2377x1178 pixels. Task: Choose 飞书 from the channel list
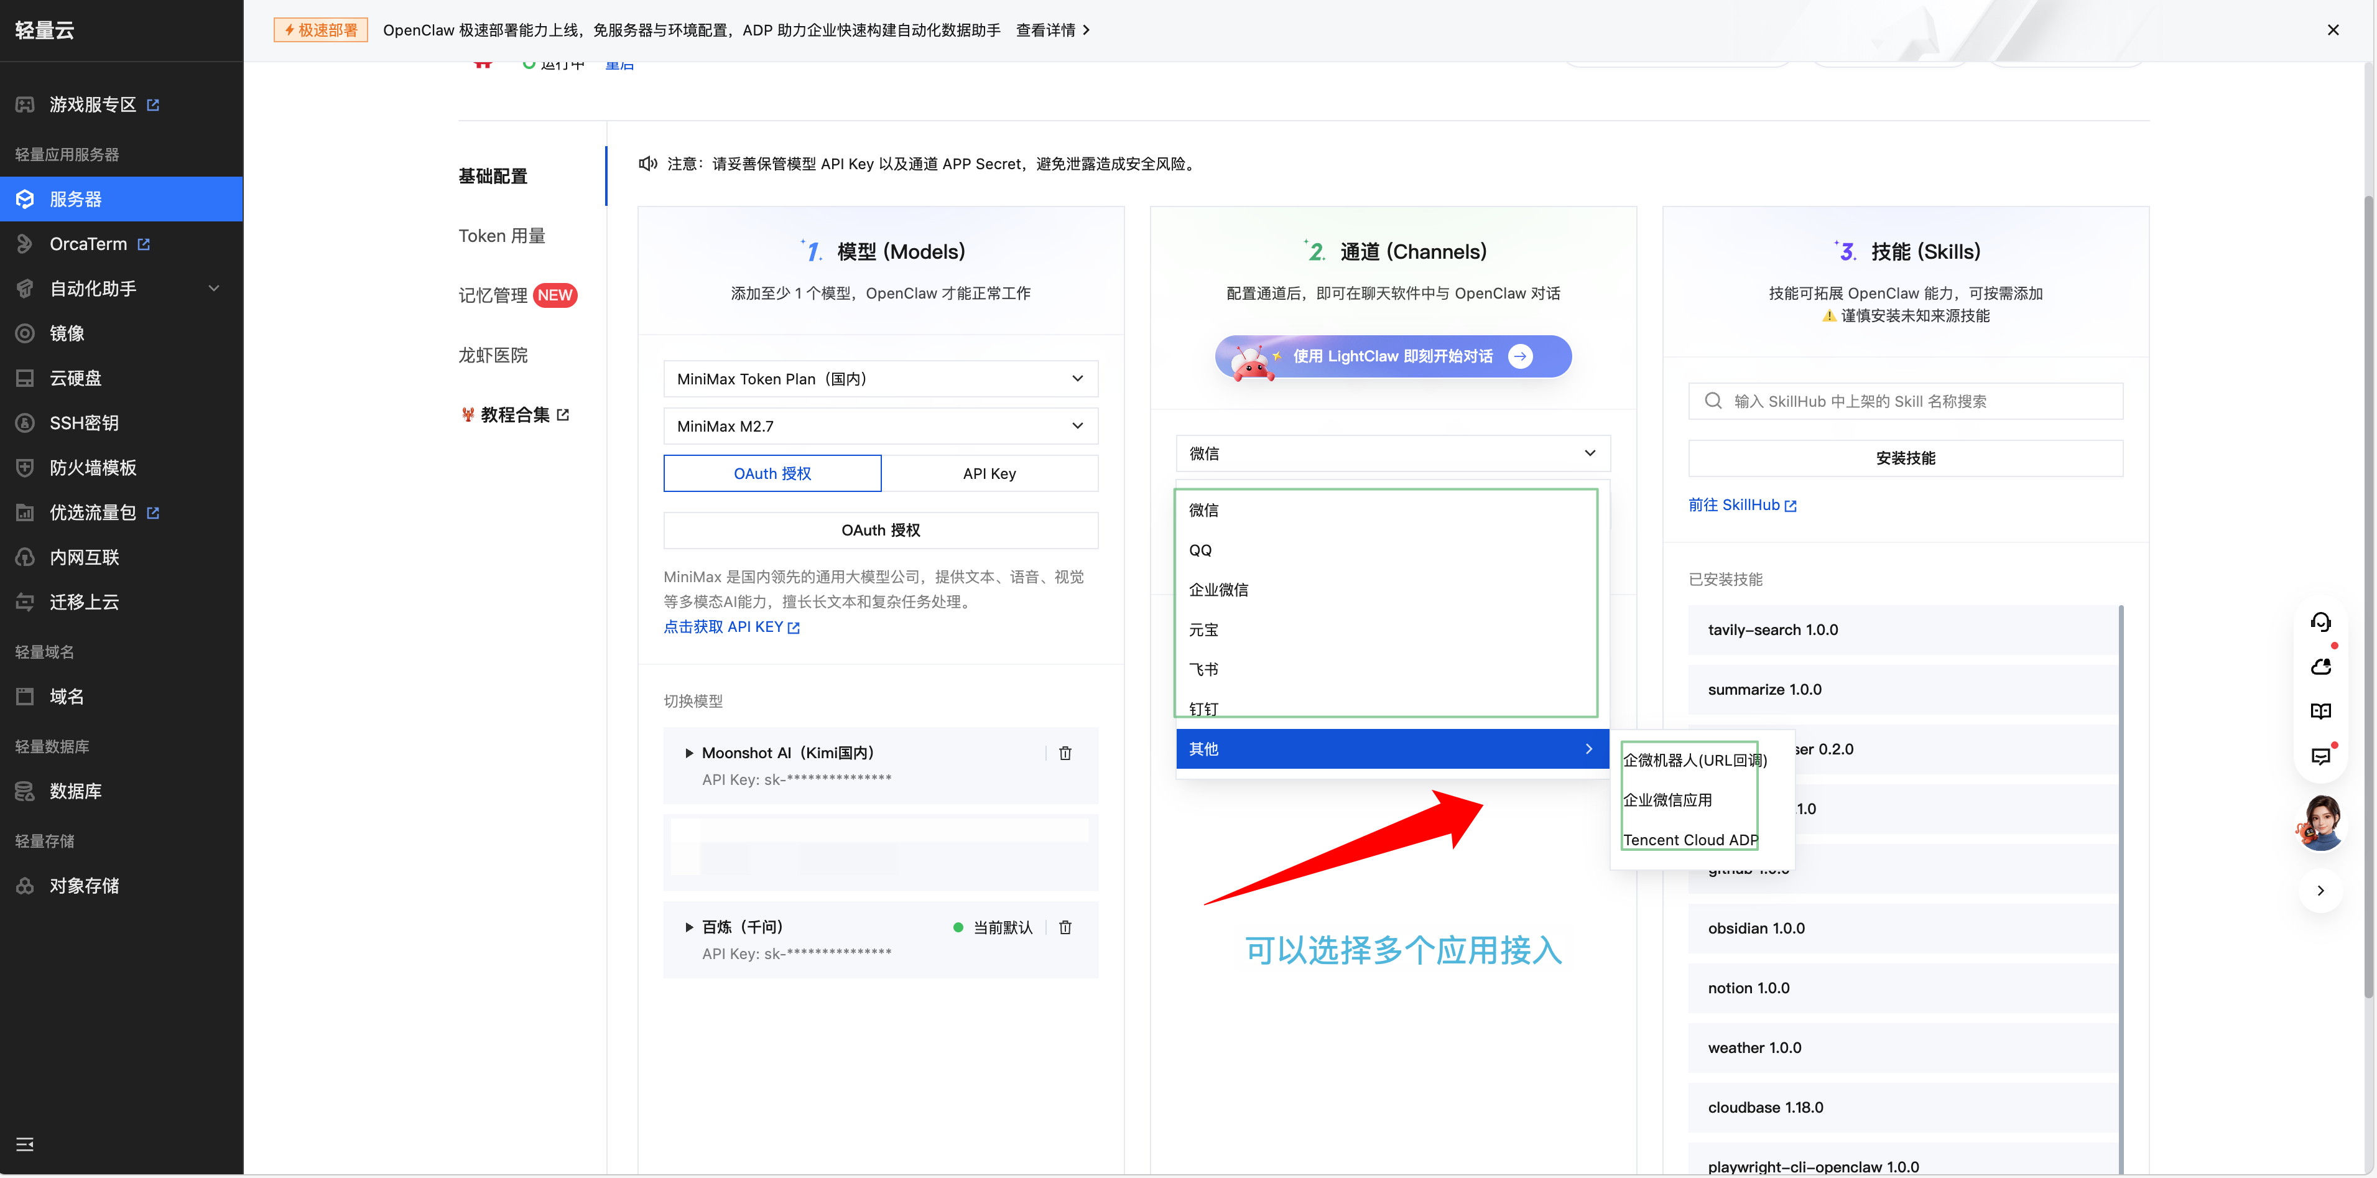[x=1392, y=670]
